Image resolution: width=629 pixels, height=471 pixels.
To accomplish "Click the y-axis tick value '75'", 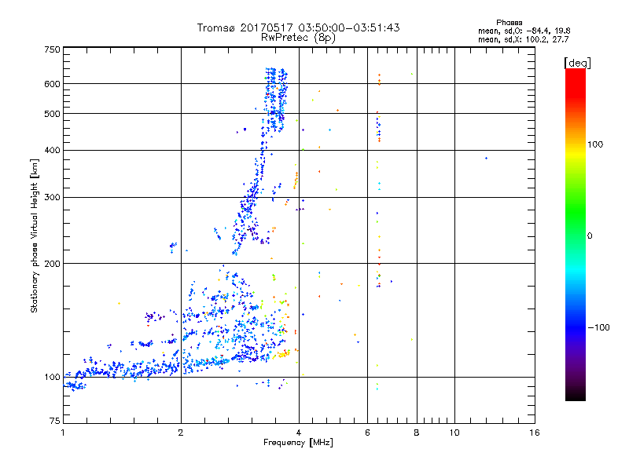I will (x=55, y=421).
